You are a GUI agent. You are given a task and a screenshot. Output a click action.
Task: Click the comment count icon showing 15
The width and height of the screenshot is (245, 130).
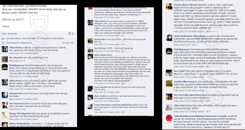pyautogui.click(x=71, y=34)
